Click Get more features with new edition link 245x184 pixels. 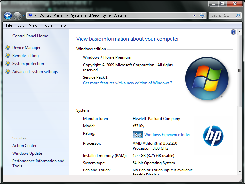coord(127,83)
